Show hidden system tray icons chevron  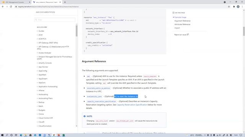coord(205,135)
